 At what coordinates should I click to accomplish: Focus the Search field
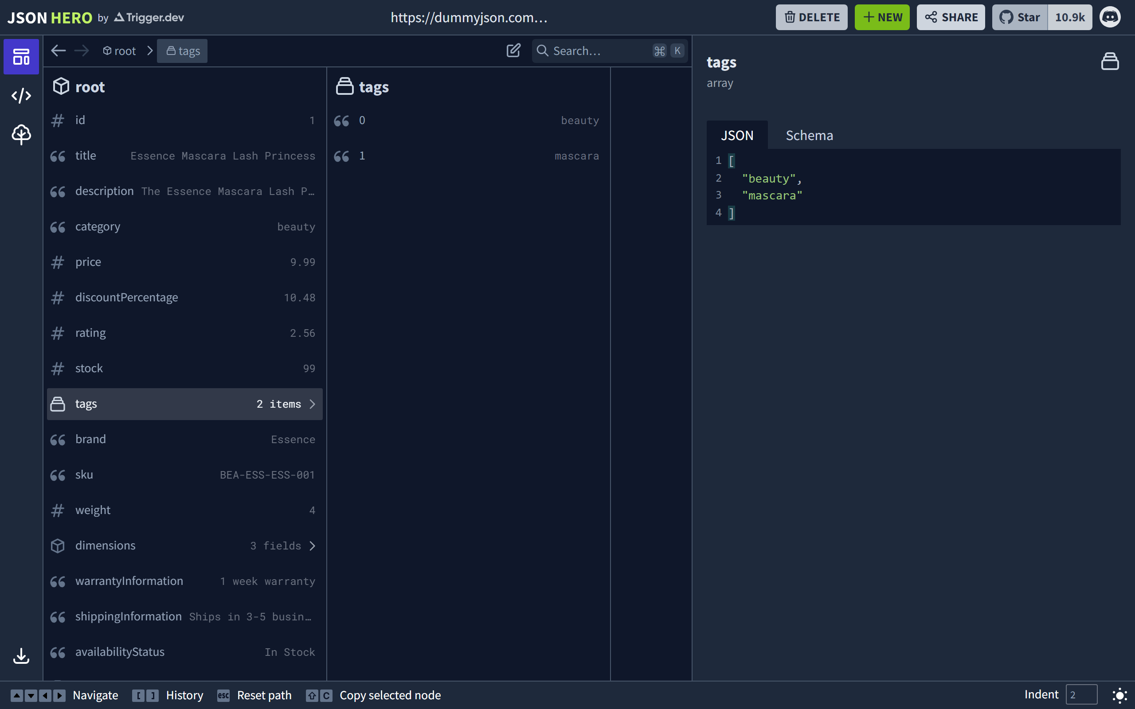pyautogui.click(x=610, y=51)
